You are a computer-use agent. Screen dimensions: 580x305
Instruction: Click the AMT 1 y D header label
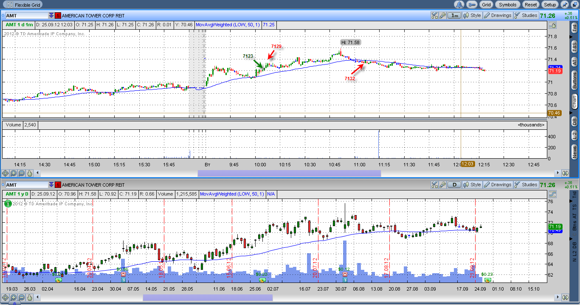point(17,194)
